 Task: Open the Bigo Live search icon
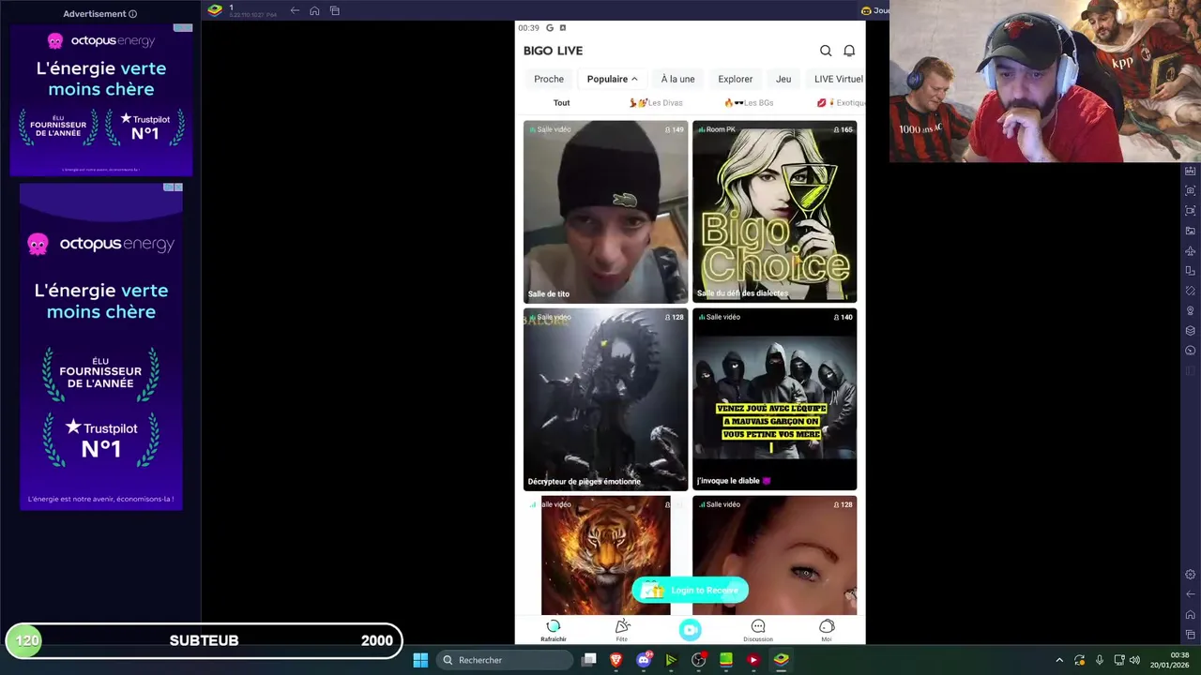coord(826,51)
